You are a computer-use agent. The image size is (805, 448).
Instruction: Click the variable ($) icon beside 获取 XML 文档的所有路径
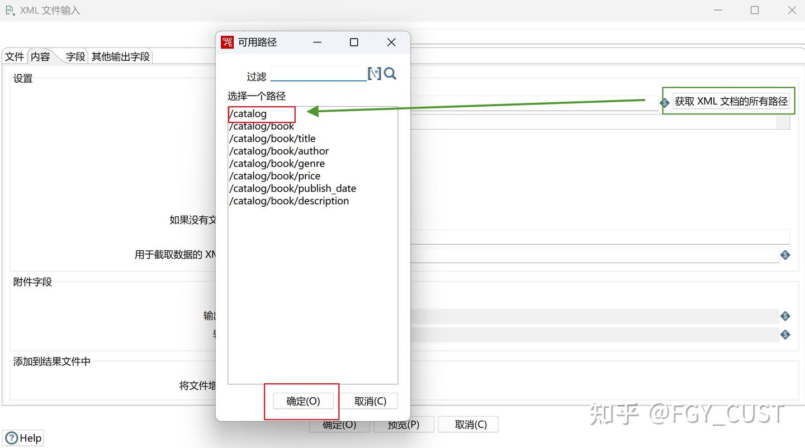664,103
